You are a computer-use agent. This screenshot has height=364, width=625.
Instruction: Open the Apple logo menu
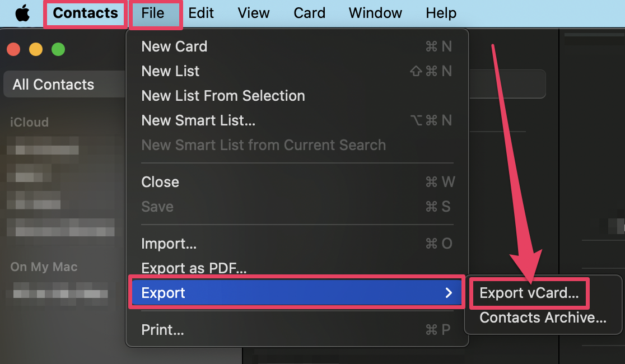[23, 13]
